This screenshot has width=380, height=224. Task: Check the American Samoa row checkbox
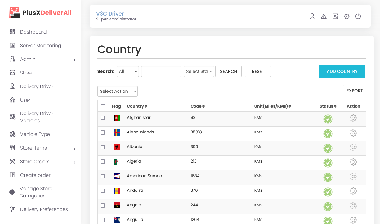tap(103, 176)
